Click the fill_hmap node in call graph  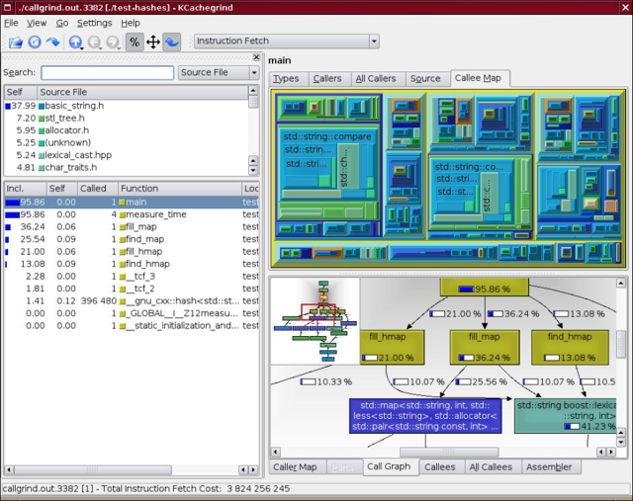pos(392,347)
